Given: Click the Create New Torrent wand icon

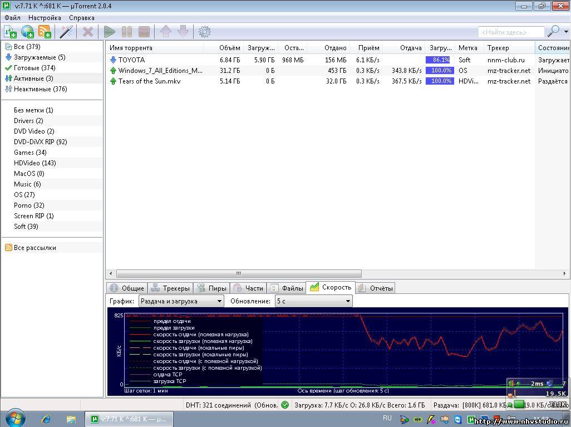Looking at the screenshot, I should tap(66, 32).
